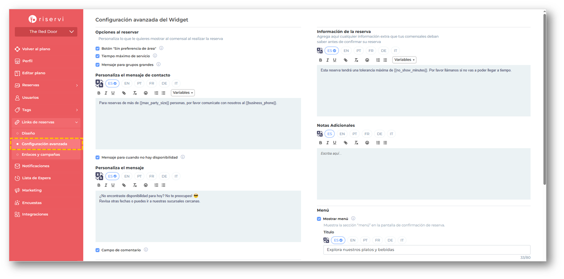Click the insert link icon in Información de la reserva toolbar
The height and width of the screenshot is (279, 564).
[346, 60]
